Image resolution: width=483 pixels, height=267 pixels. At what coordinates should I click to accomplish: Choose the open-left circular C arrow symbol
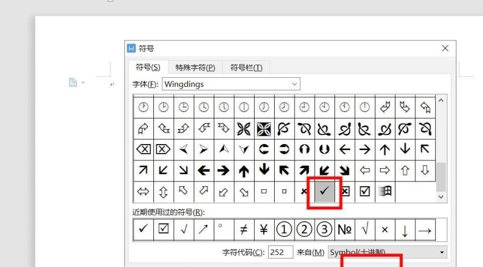[264, 149]
